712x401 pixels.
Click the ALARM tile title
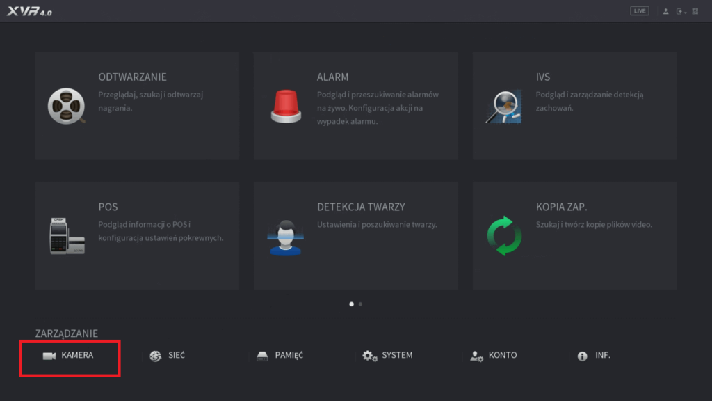(332, 77)
